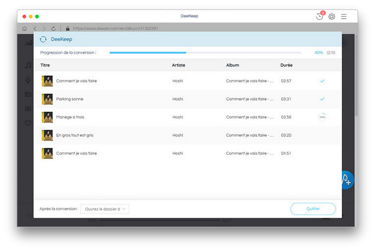The height and width of the screenshot is (251, 375).
Task: Click album cover of Manège à trois
Action: click(47, 117)
